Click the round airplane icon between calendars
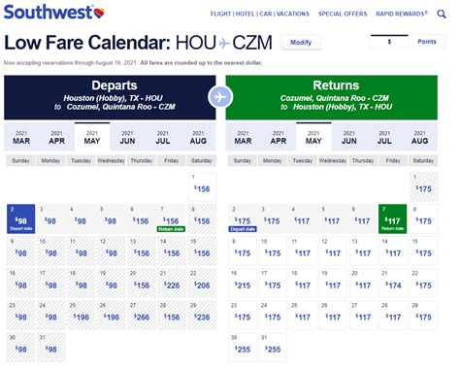The width and height of the screenshot is (460, 368). (220, 97)
